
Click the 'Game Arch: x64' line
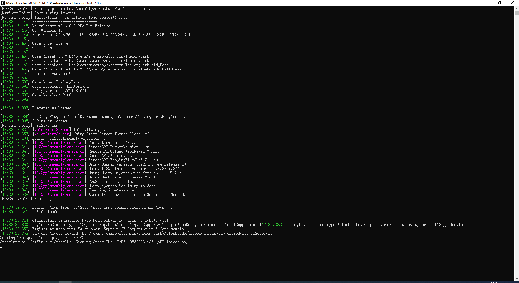[x=32, y=48]
